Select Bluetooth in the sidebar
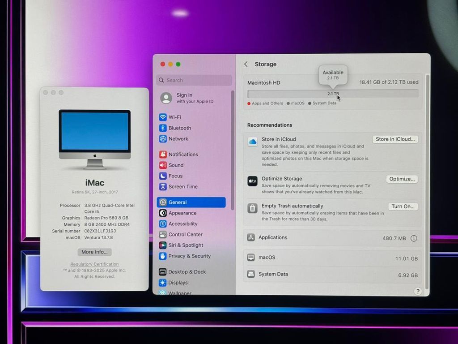The width and height of the screenshot is (458, 344). [x=179, y=128]
